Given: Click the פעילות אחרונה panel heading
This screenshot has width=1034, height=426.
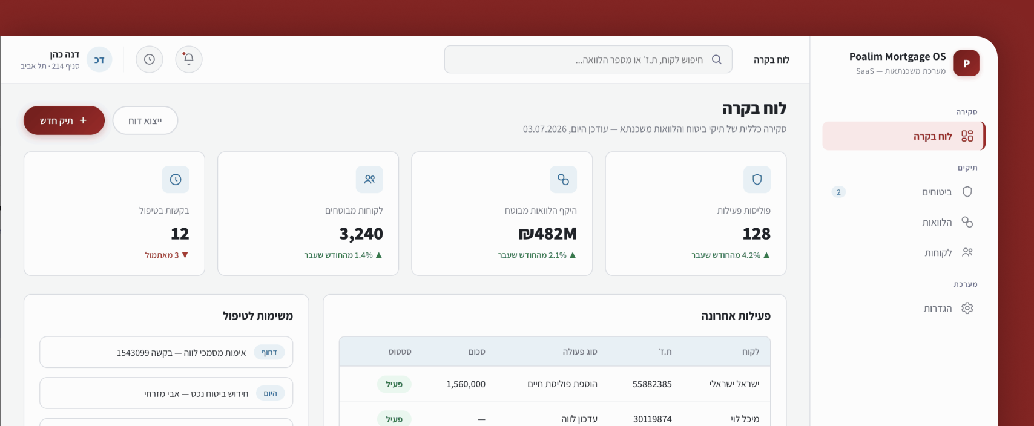Looking at the screenshot, I should [736, 316].
